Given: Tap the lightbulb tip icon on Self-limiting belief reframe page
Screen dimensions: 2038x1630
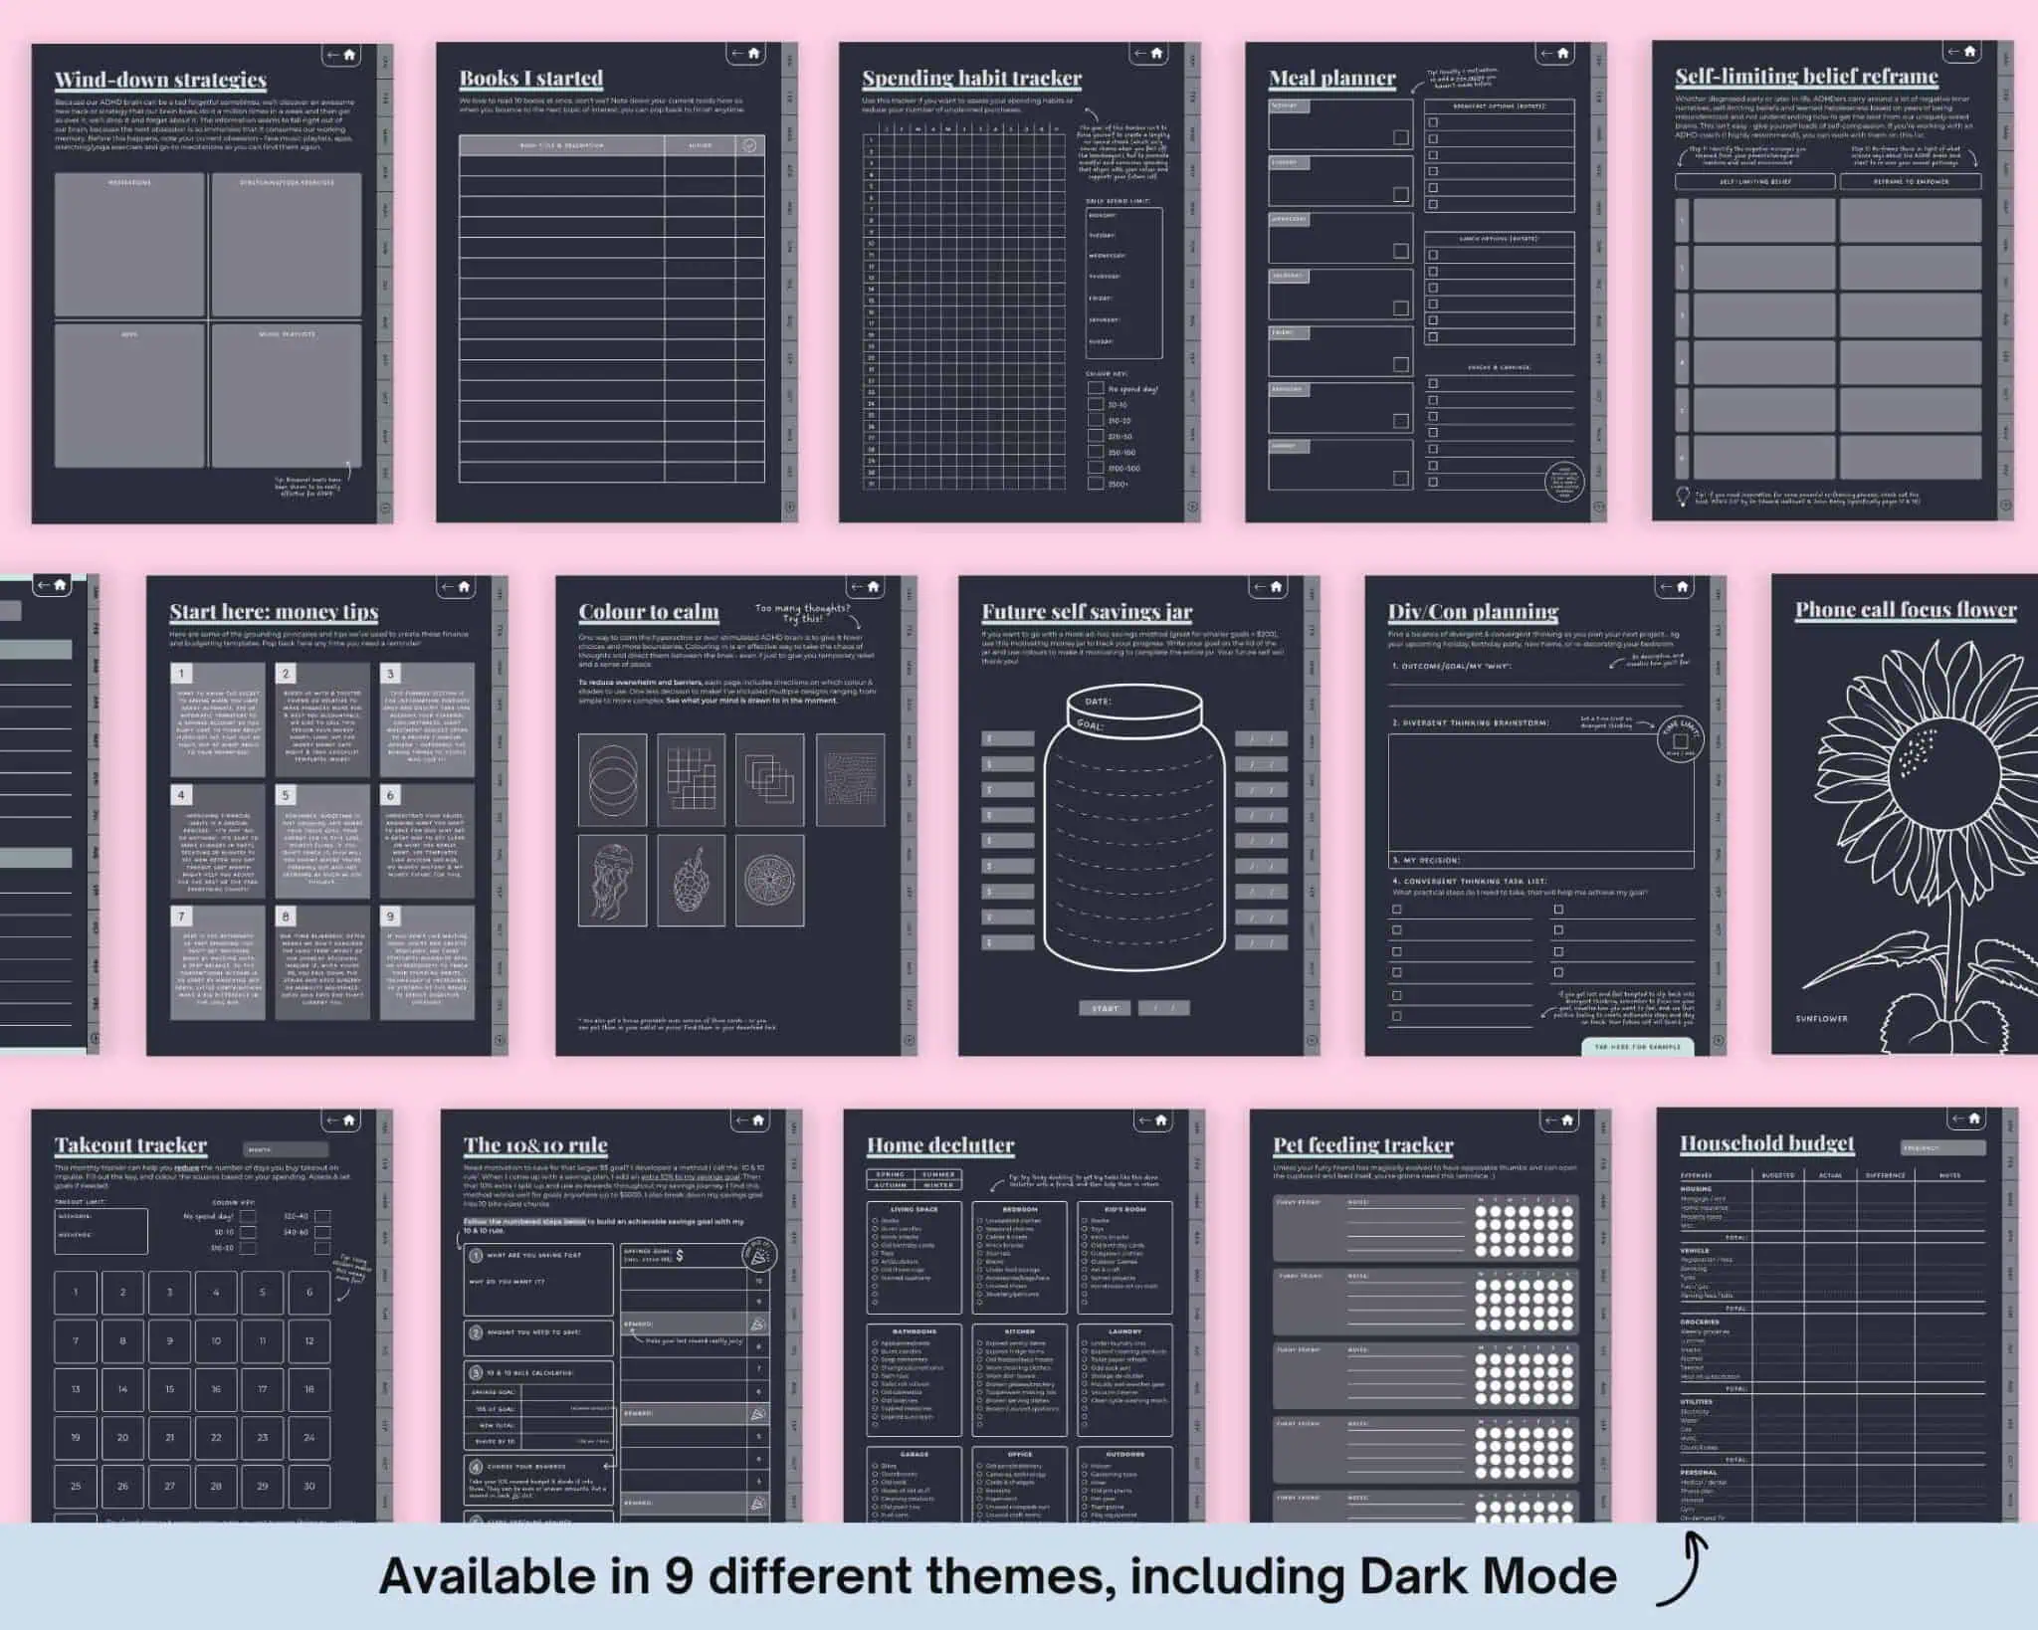Looking at the screenshot, I should click(x=1683, y=497).
